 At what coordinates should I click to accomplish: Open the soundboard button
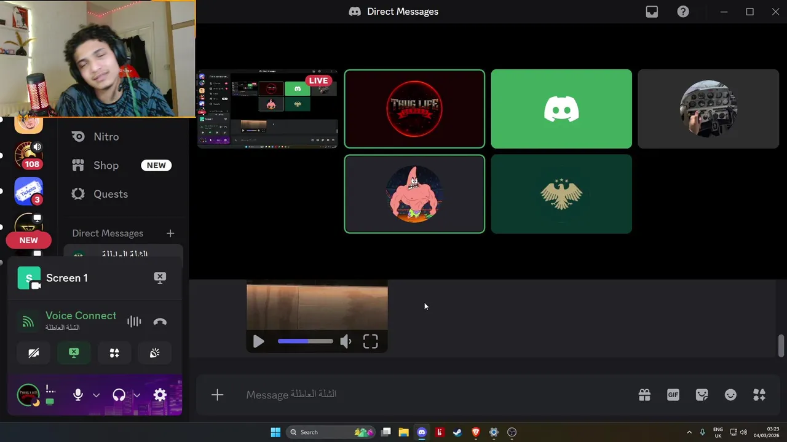point(154,353)
